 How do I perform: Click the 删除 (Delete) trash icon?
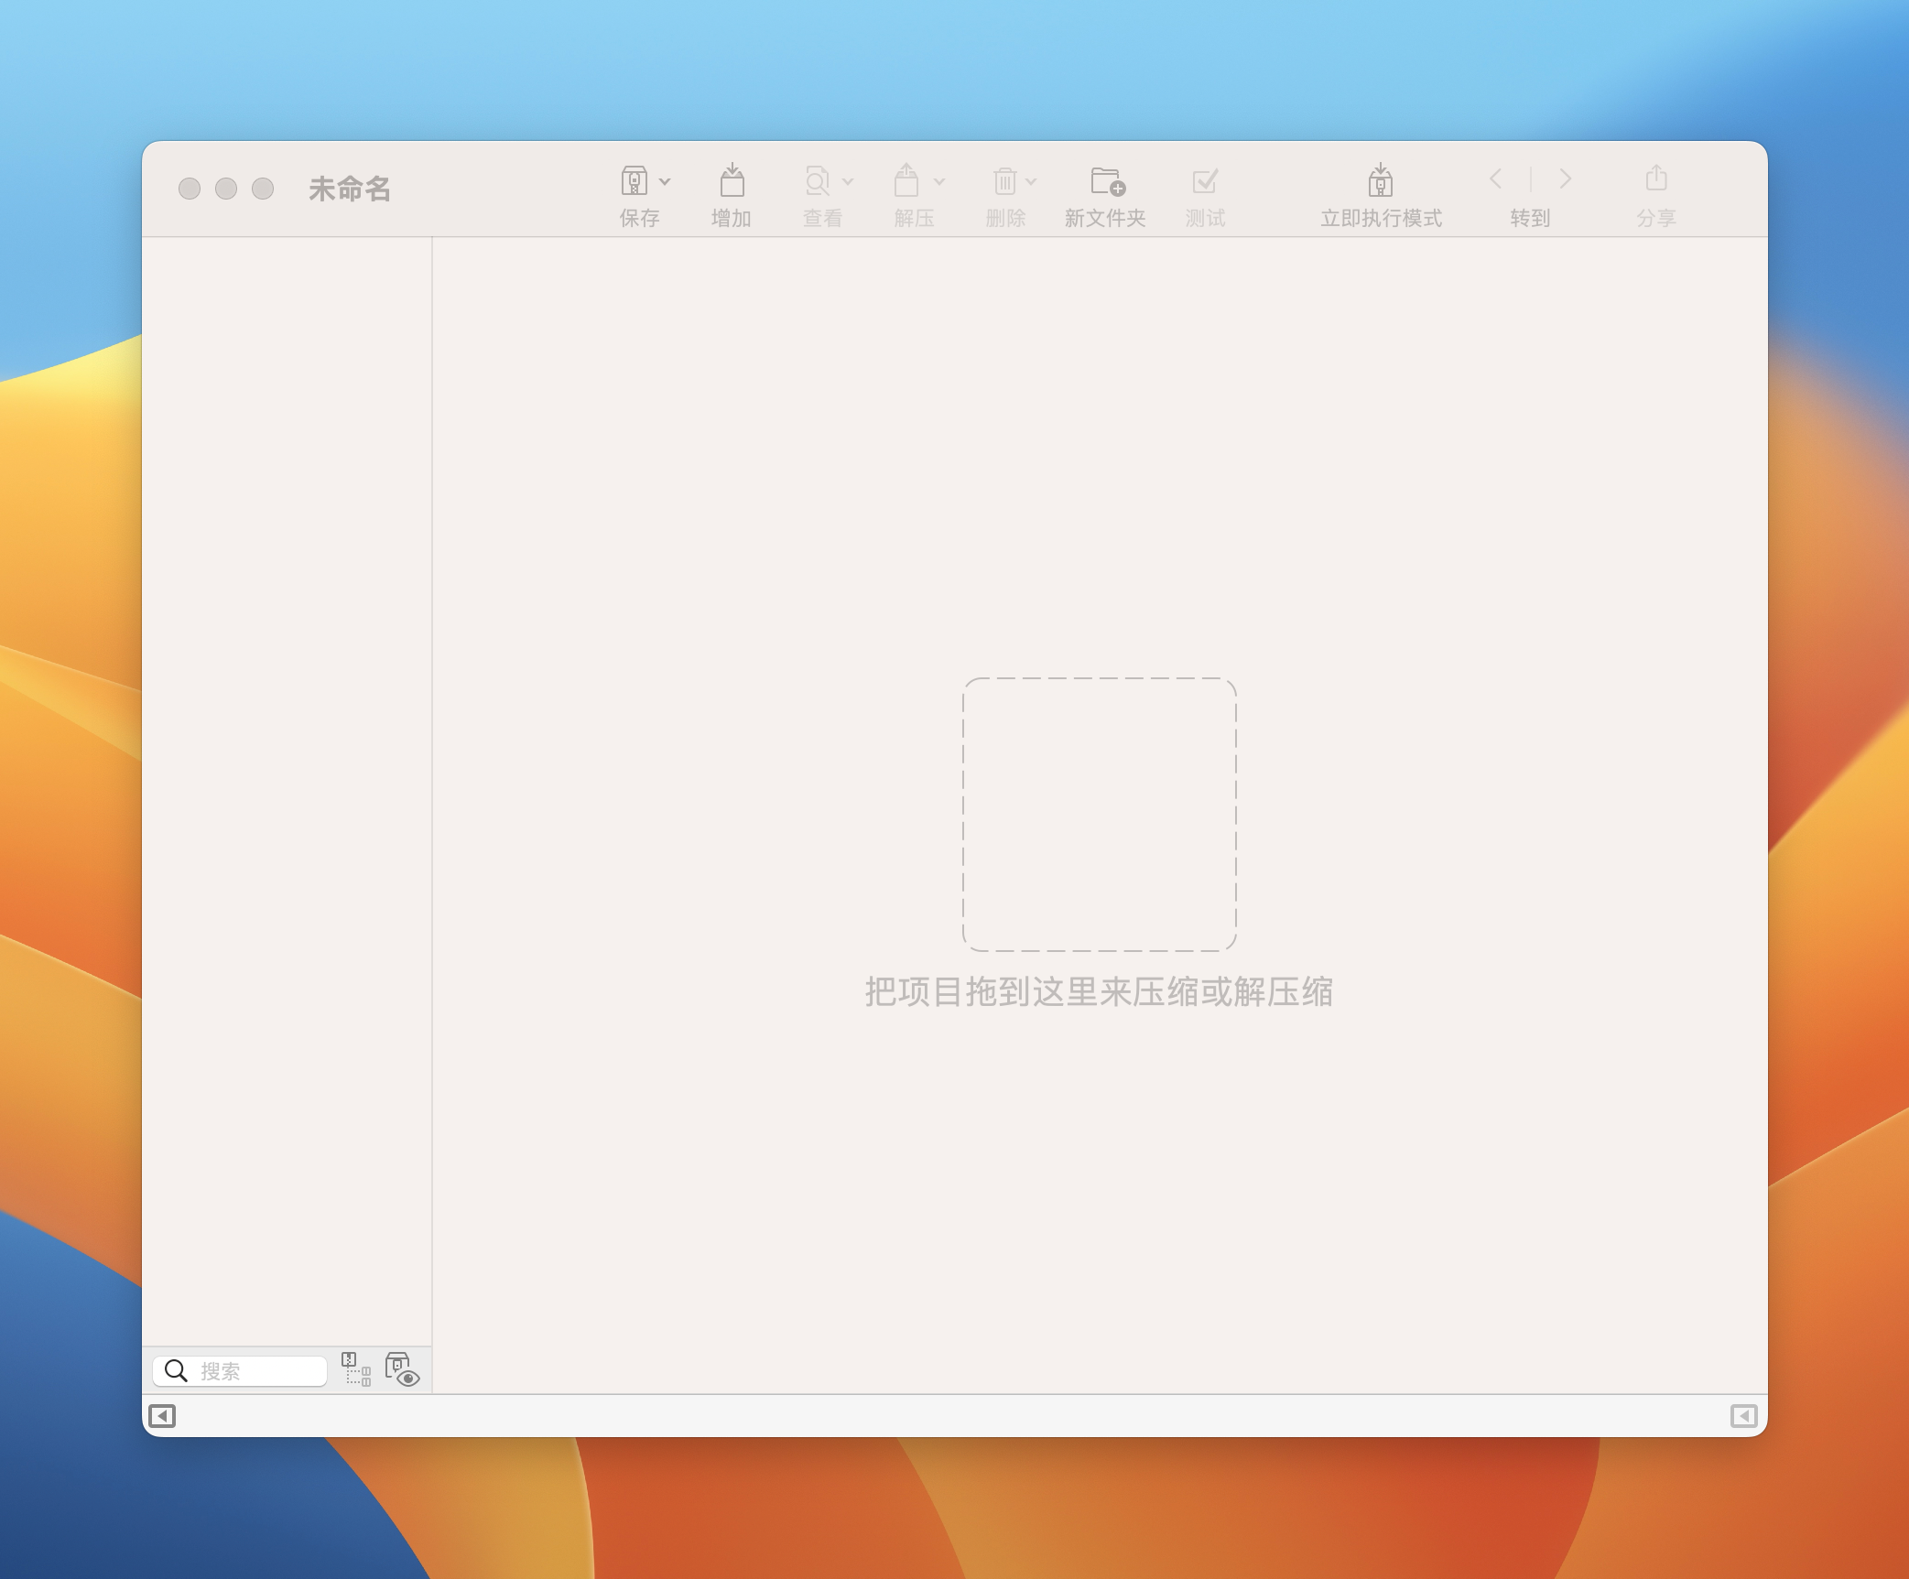[1005, 181]
